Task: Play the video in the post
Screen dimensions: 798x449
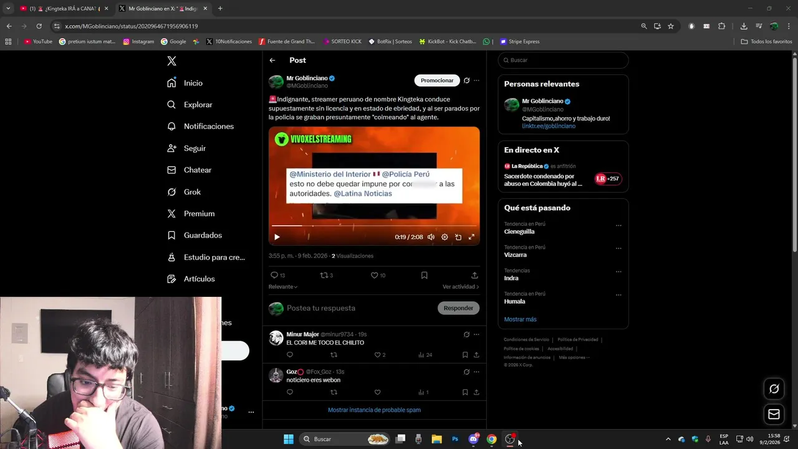Action: pyautogui.click(x=277, y=237)
